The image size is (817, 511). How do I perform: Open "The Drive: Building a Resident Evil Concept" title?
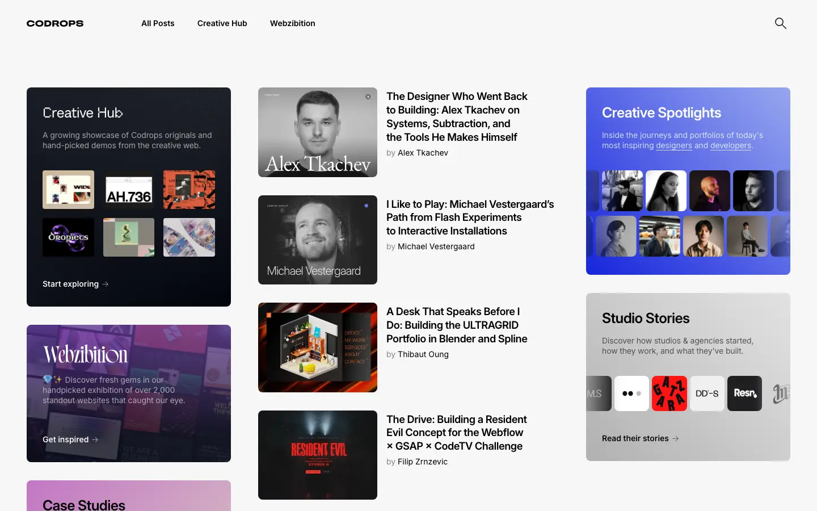[x=457, y=433]
